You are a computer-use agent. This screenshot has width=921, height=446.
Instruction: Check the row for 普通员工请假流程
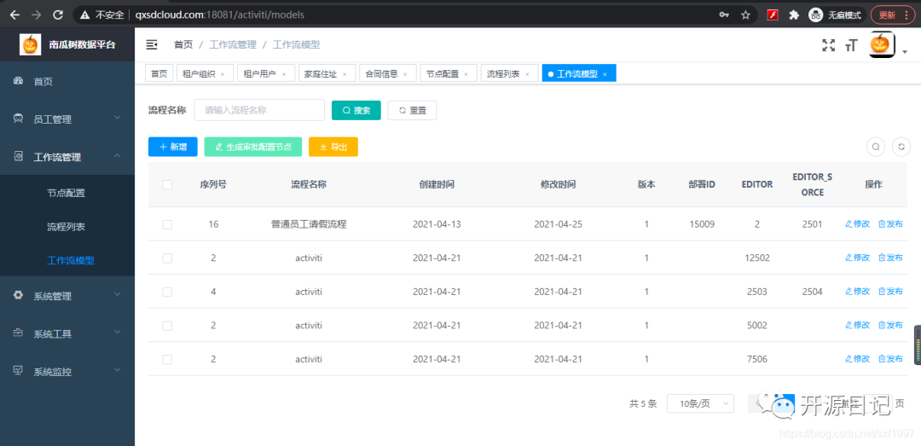[167, 224]
